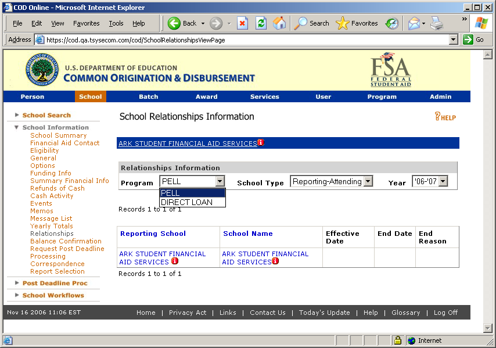496x348 pixels.
Task: Click the Stop loading icon
Action: [x=242, y=23]
